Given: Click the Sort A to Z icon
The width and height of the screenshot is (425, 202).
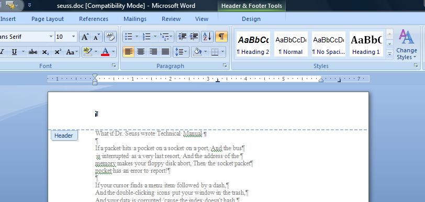Looking at the screenshot, I should (207, 37).
